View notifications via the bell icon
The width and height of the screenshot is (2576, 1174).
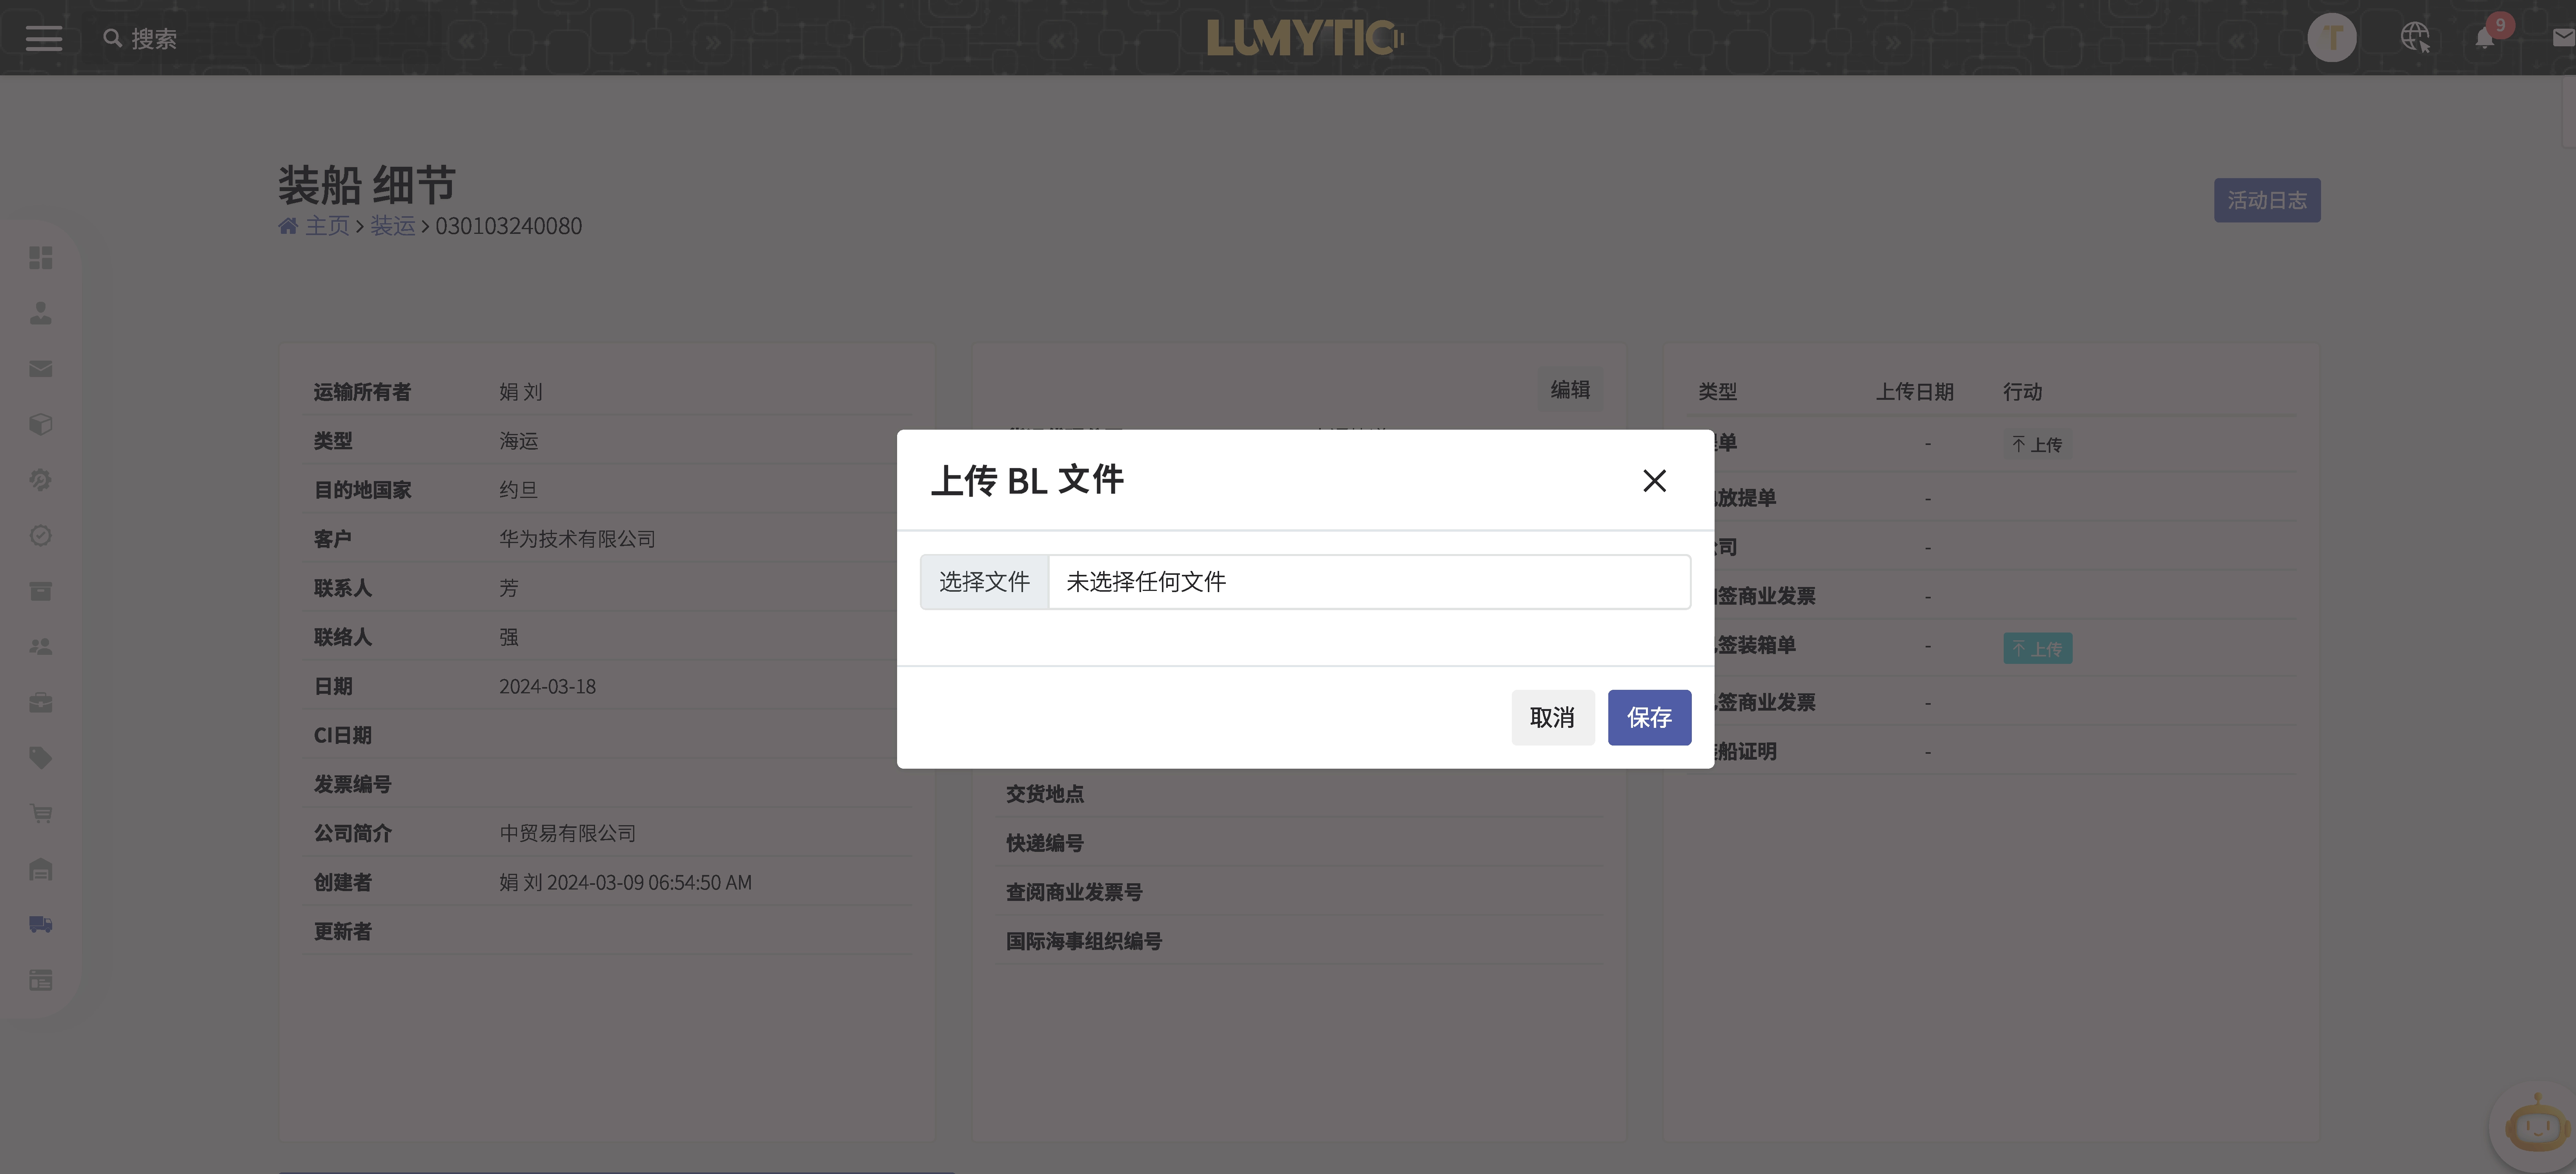[x=2487, y=38]
